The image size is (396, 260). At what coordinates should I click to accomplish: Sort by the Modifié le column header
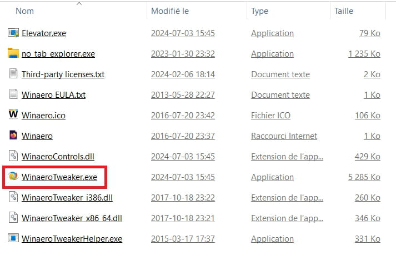coord(170,11)
